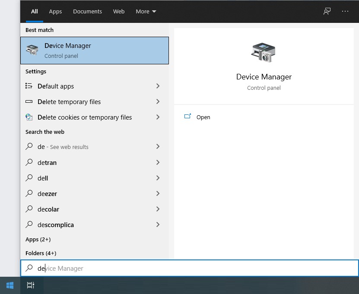
Task: Click the Delete temporary files storage icon
Action: coord(29,101)
